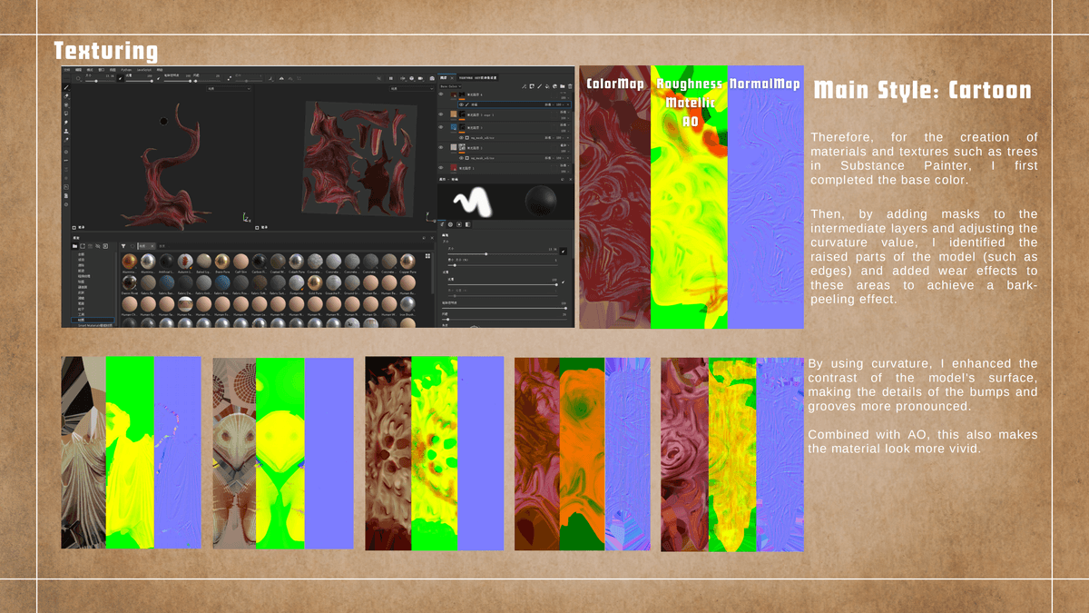Add a paint layer with brush icon
1089x613 pixels.
click(x=539, y=86)
